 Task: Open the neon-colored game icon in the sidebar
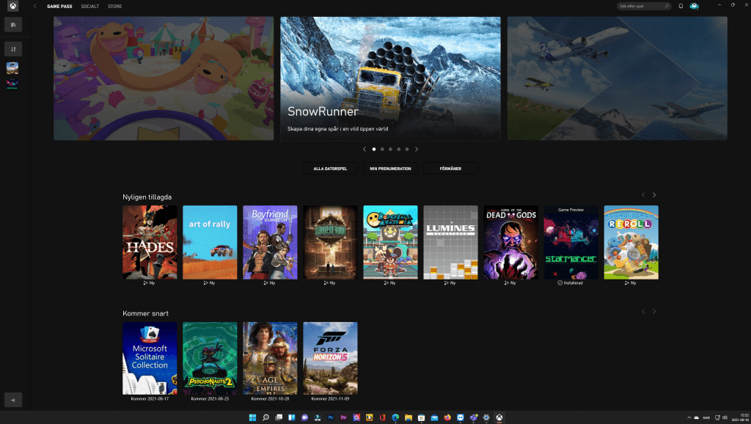point(12,84)
